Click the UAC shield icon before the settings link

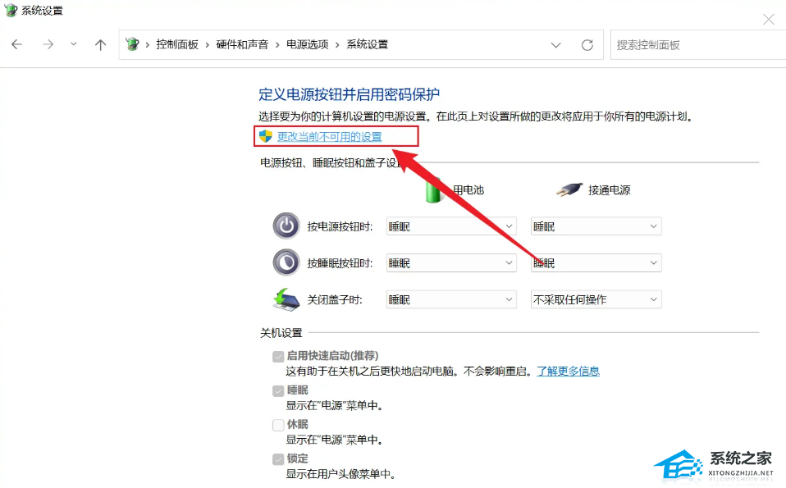pyautogui.click(x=264, y=137)
